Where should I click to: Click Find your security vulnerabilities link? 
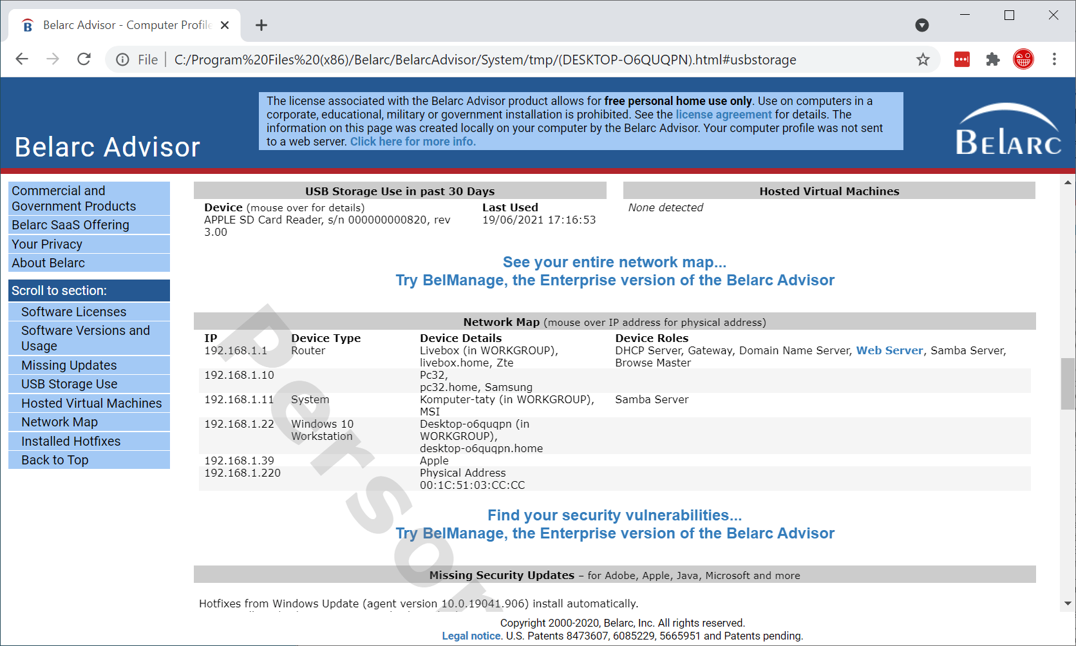pos(614,515)
